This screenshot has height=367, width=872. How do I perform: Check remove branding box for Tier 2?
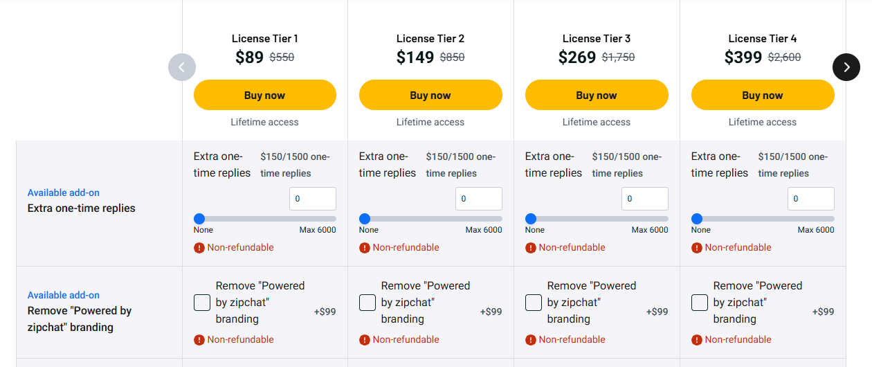click(x=367, y=303)
